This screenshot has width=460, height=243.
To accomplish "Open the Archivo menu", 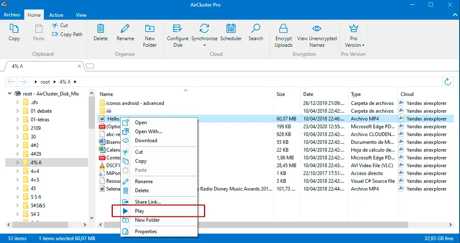I will (x=12, y=15).
